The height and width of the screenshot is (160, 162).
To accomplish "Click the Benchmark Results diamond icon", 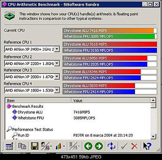I will tap(9, 106).
